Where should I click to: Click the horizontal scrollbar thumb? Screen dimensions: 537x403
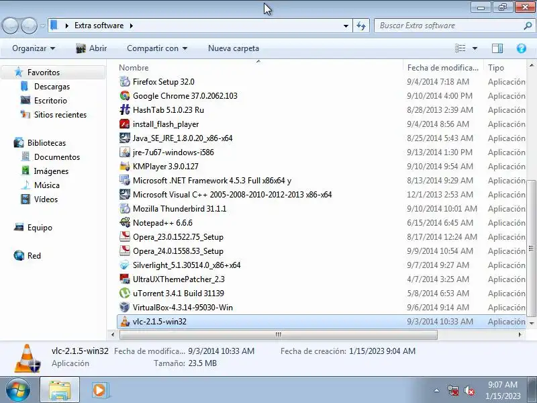click(278, 334)
